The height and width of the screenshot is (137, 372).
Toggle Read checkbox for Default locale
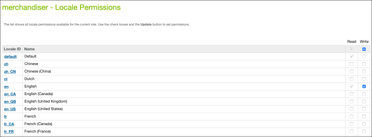[x=352, y=56]
